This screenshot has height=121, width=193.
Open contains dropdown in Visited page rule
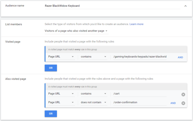coord(94,57)
